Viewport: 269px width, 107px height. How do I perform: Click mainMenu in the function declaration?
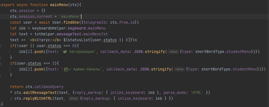coord(59,5)
